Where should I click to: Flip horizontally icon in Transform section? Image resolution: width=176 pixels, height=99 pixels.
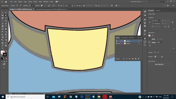pyautogui.click(x=165, y=27)
